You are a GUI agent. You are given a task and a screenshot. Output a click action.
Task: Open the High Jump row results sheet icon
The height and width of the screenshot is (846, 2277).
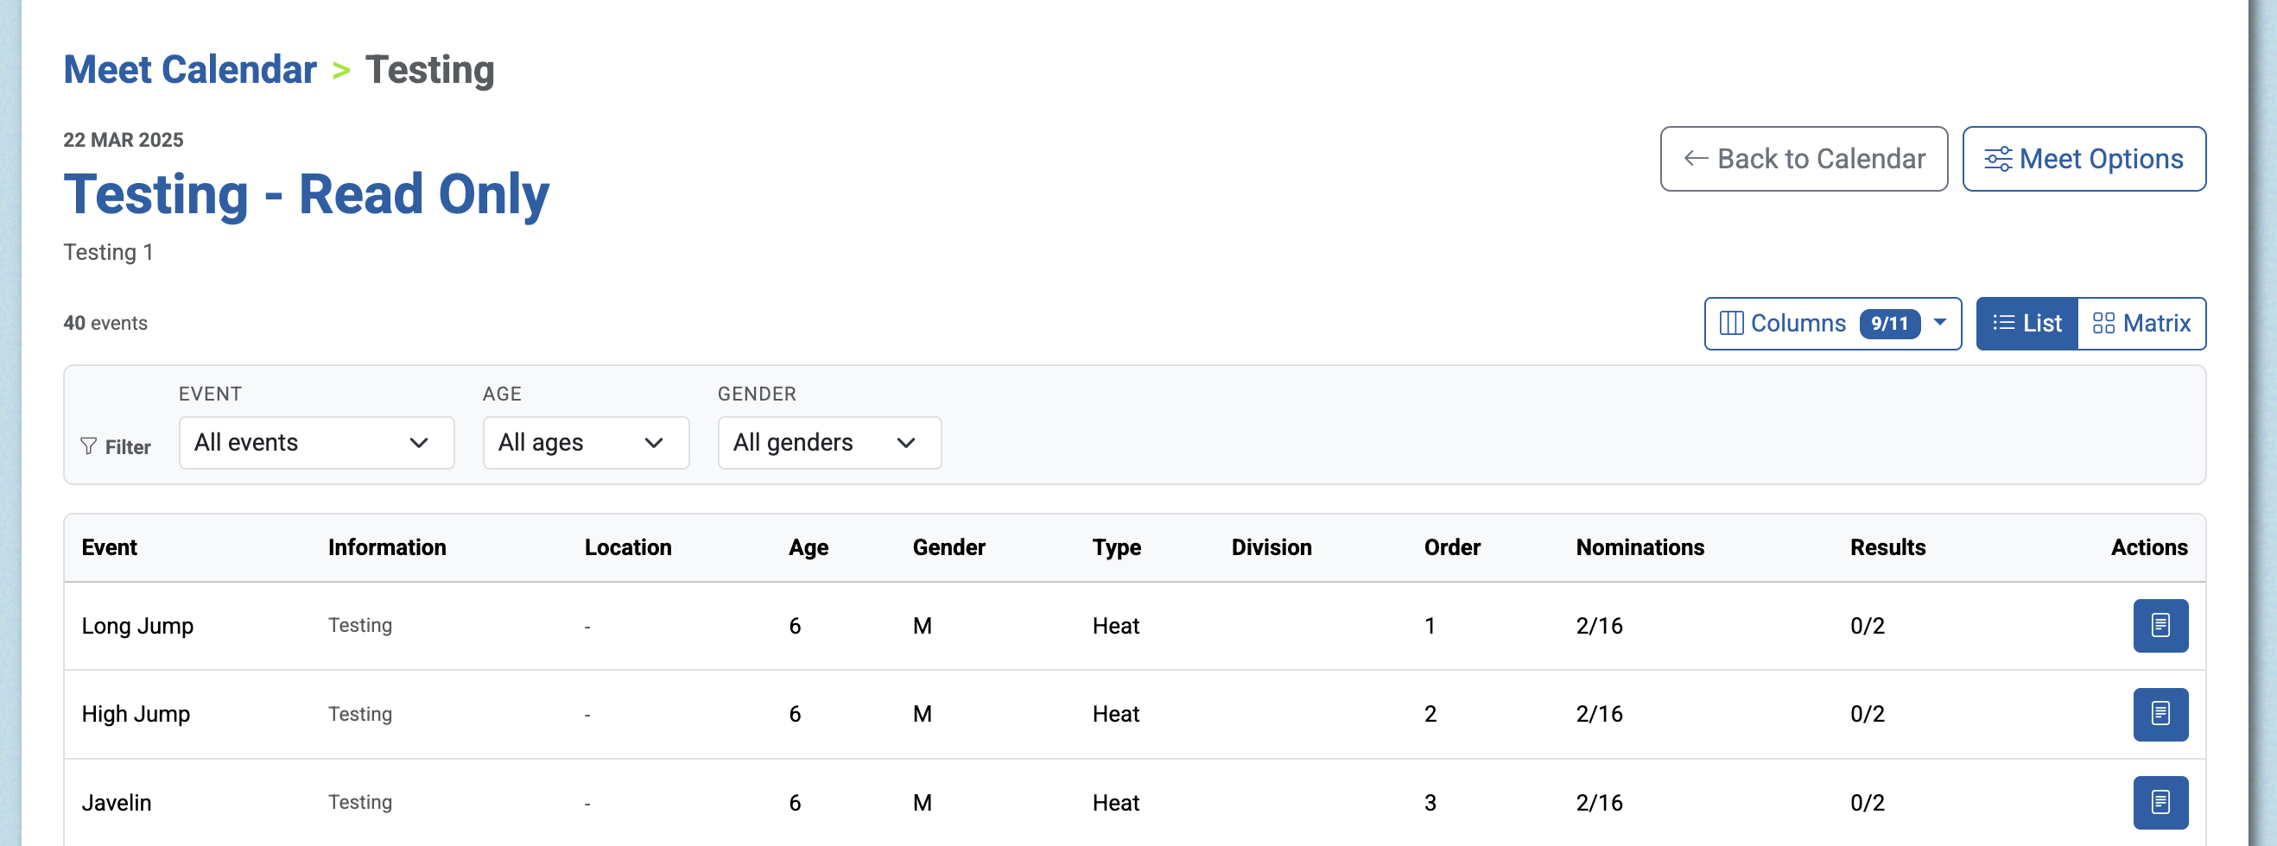(x=2160, y=714)
